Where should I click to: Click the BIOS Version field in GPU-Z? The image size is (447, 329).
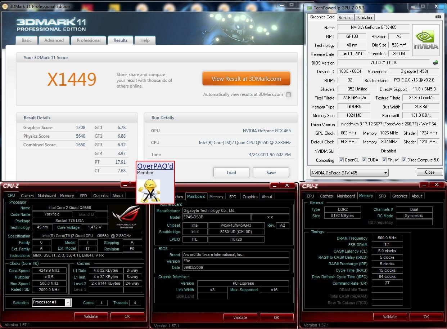(x=383, y=63)
